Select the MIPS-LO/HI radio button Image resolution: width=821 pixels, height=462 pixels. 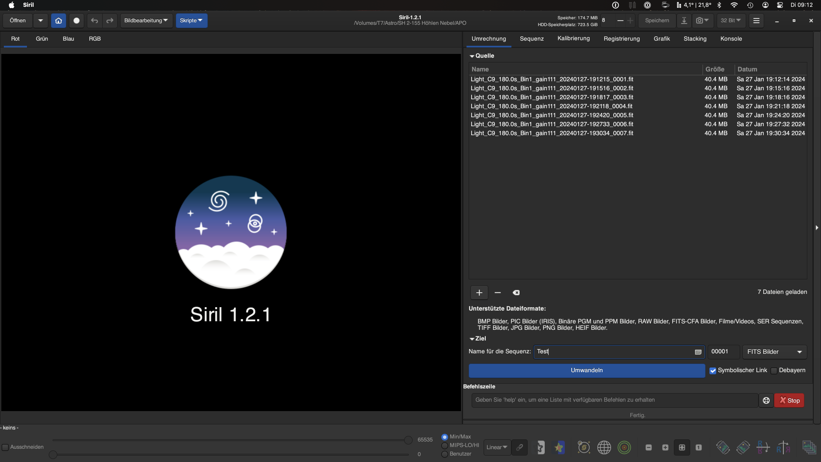coord(445,446)
